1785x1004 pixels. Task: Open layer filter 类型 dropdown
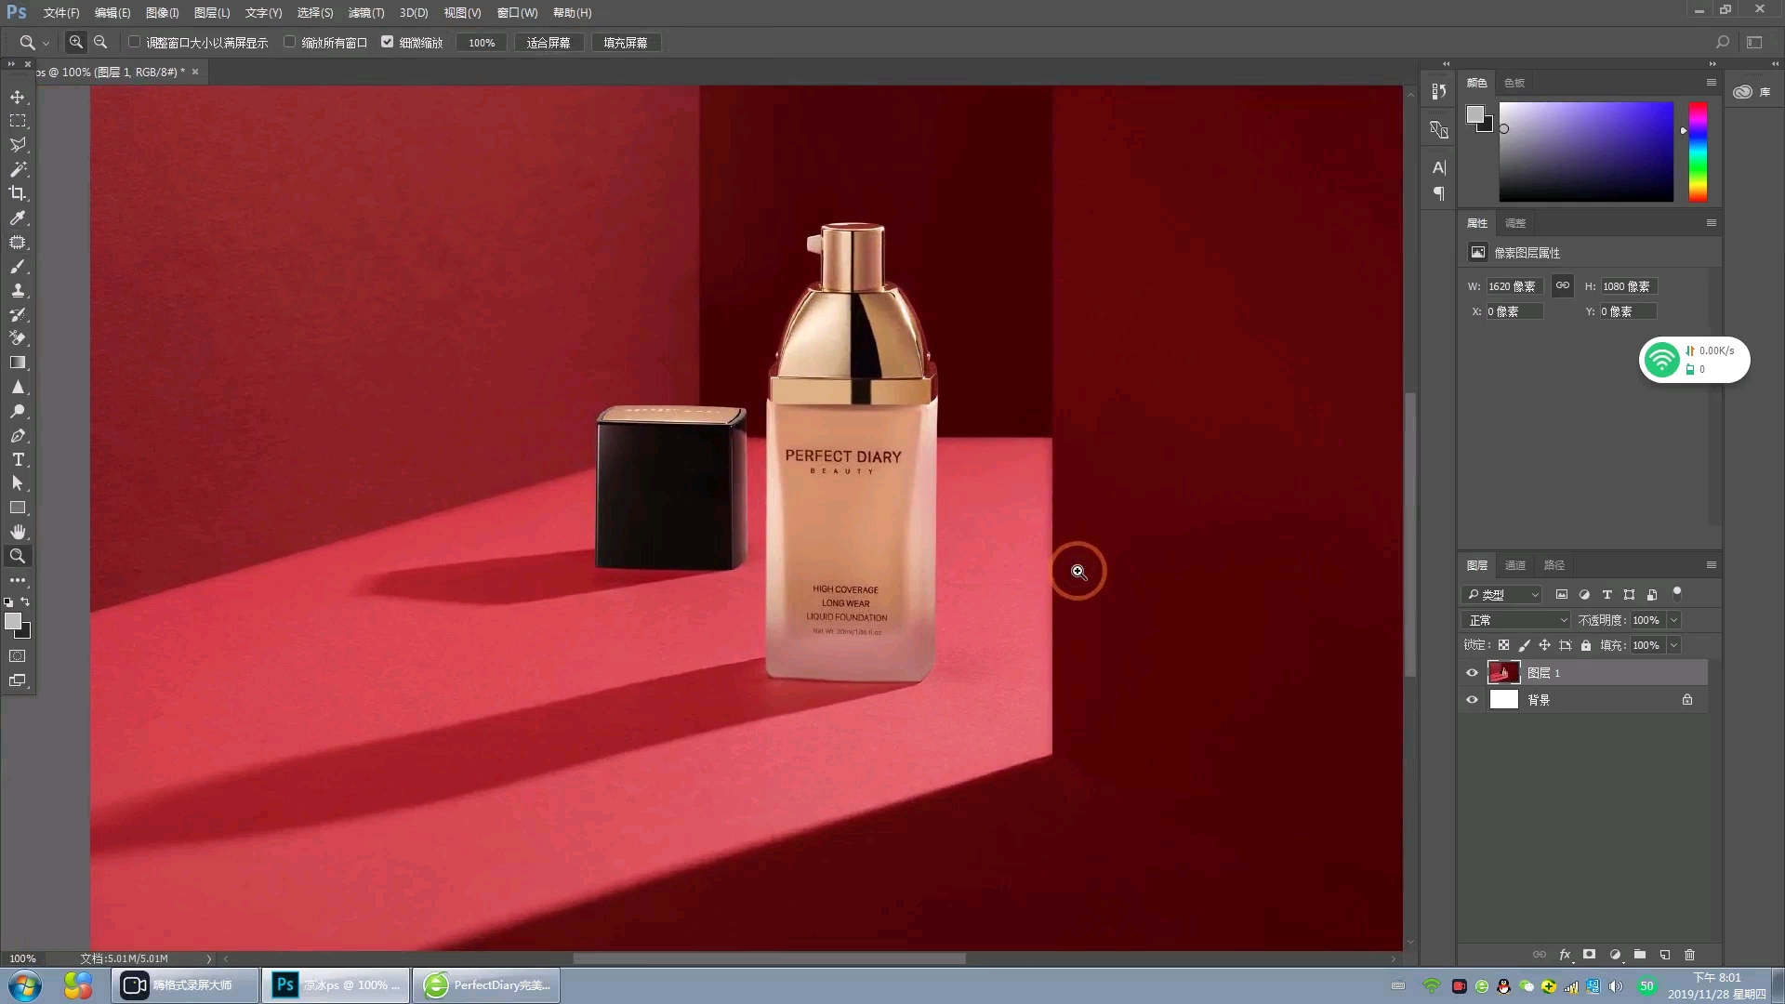1502,595
